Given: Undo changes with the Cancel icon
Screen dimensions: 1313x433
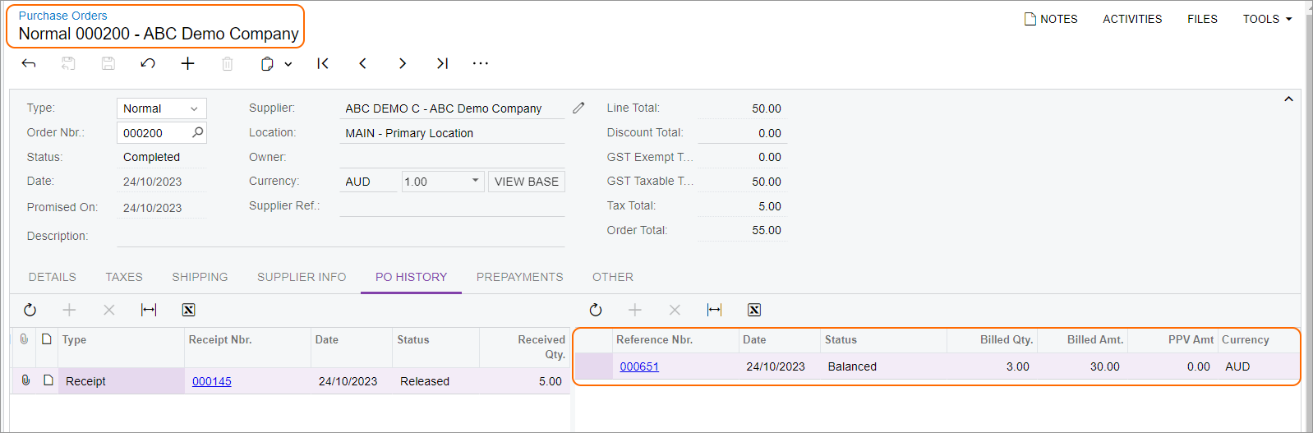Looking at the screenshot, I should coord(148,63).
